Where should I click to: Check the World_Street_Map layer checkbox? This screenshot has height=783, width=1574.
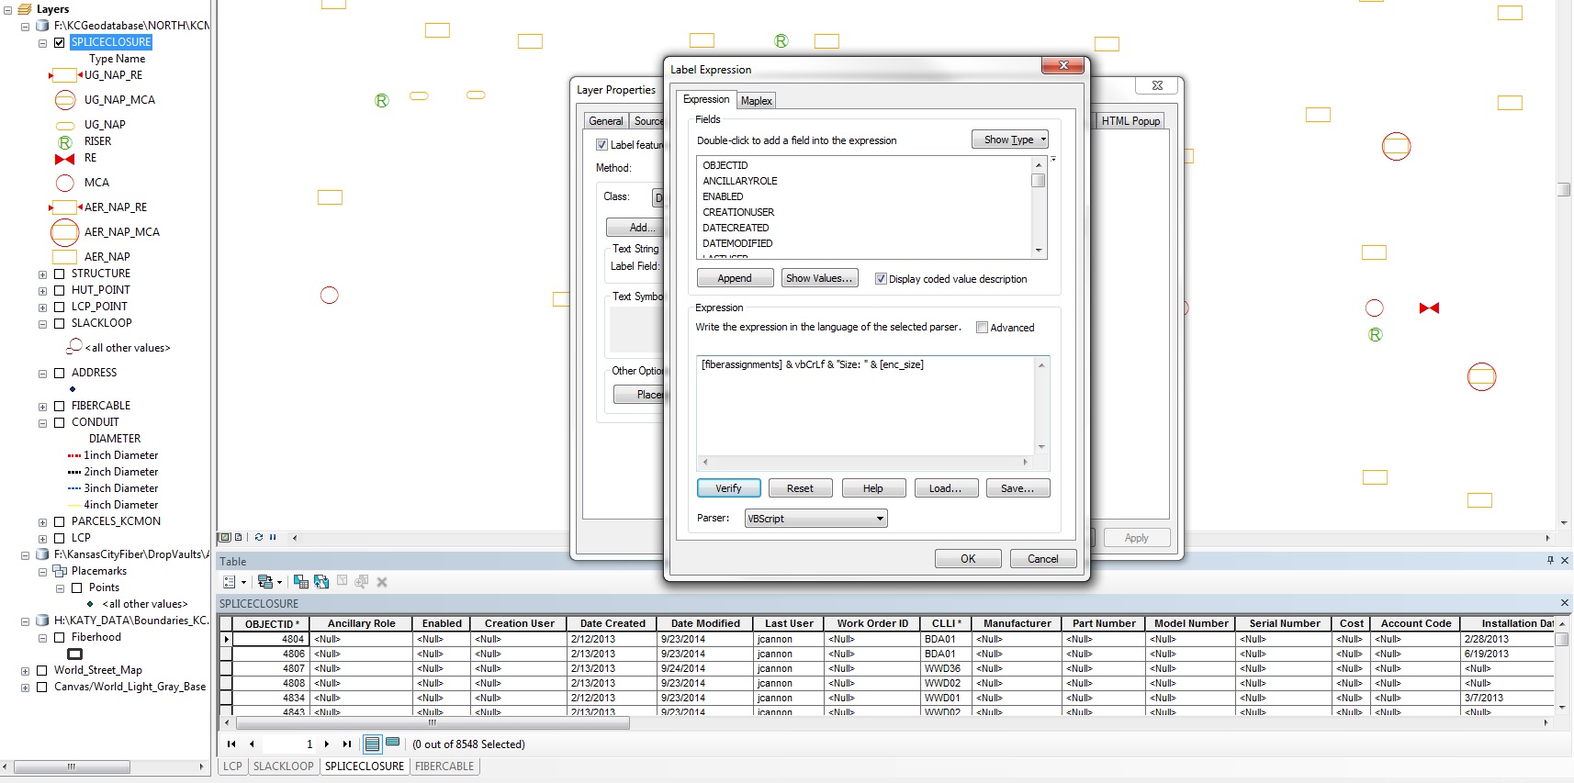[x=41, y=670]
